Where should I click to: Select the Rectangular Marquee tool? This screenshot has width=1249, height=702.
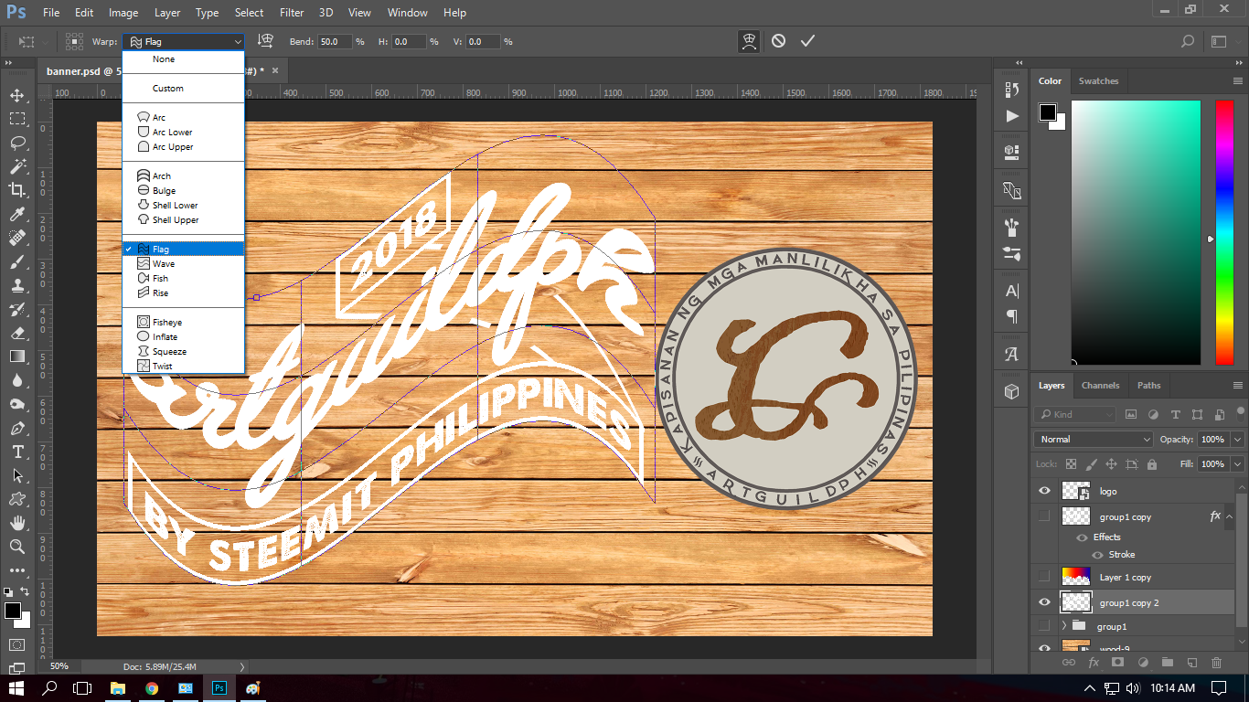click(17, 119)
